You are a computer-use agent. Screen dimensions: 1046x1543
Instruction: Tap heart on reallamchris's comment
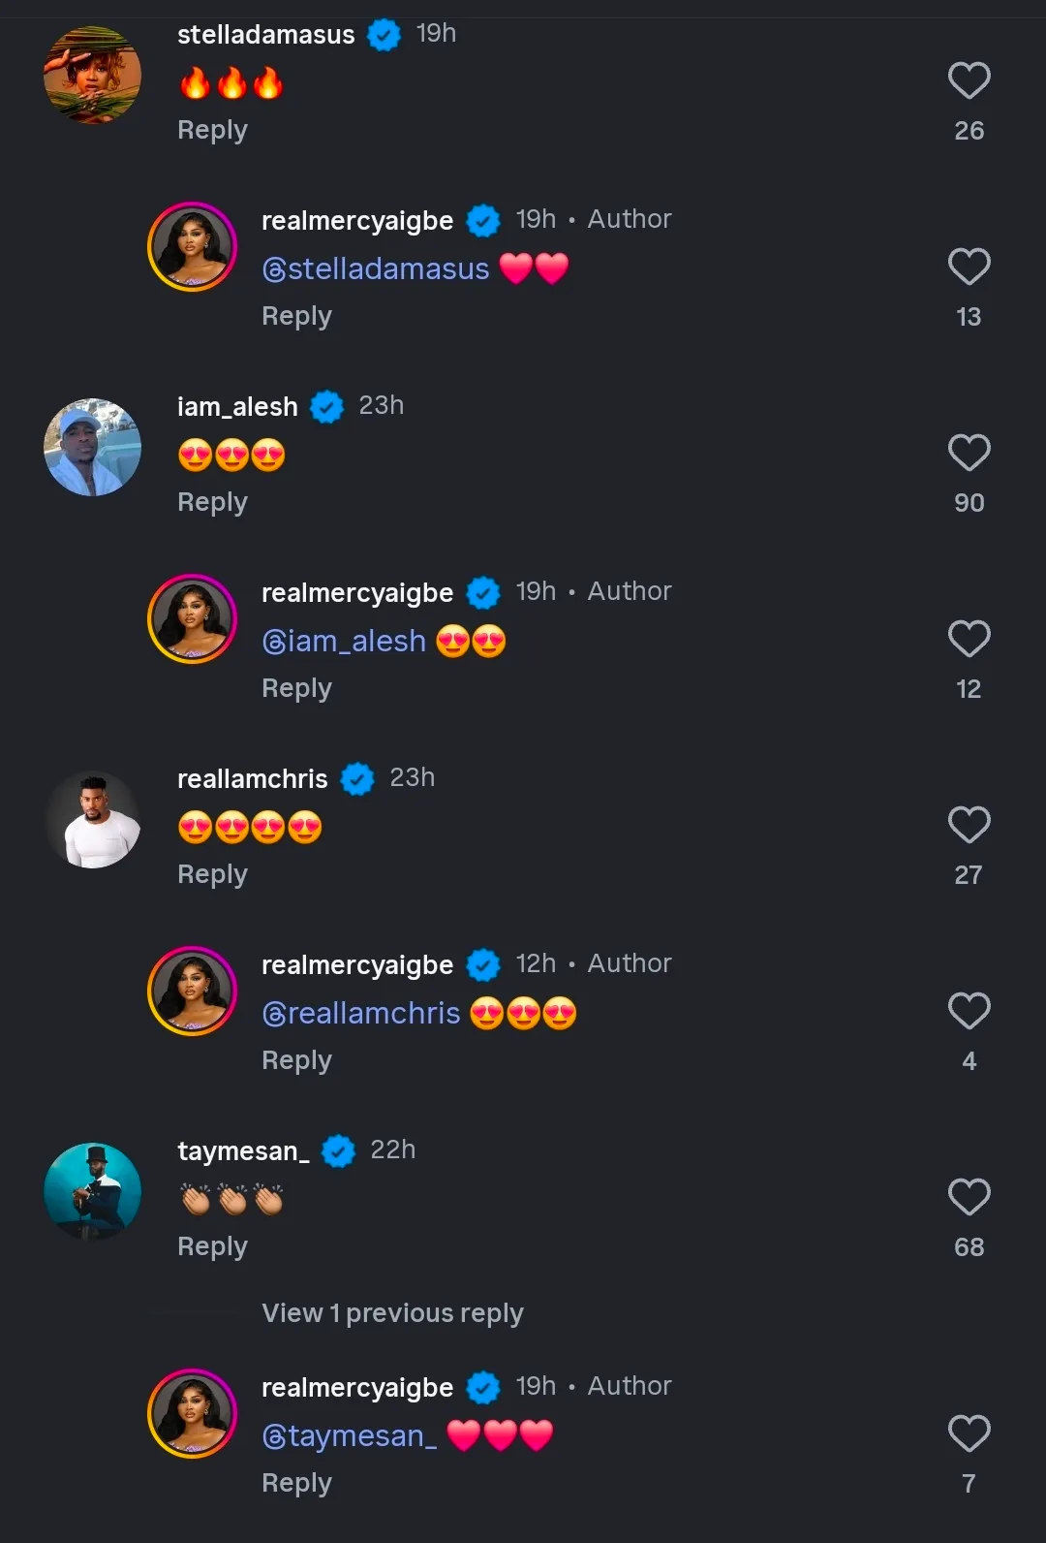(x=969, y=826)
